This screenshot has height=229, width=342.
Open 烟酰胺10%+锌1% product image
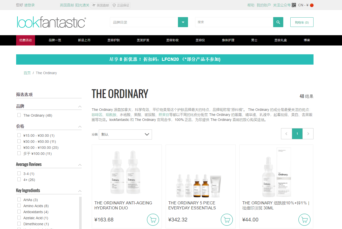point(276,172)
